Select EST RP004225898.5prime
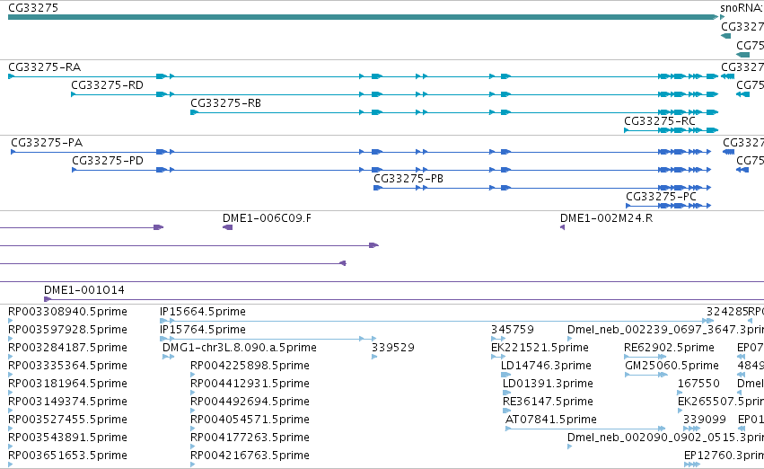 (250, 366)
